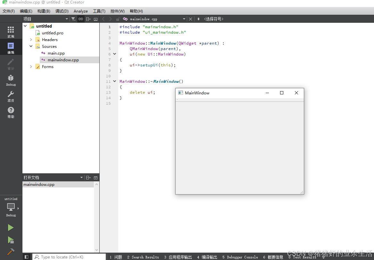374x260 pixels.
Task: Switch to Edit mode in sidebar
Action: pyautogui.click(x=11, y=48)
